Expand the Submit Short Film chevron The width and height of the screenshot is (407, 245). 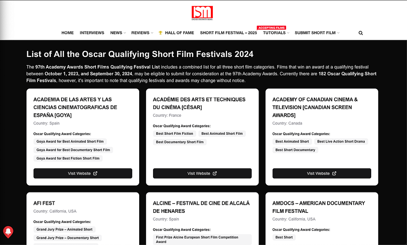(338, 33)
